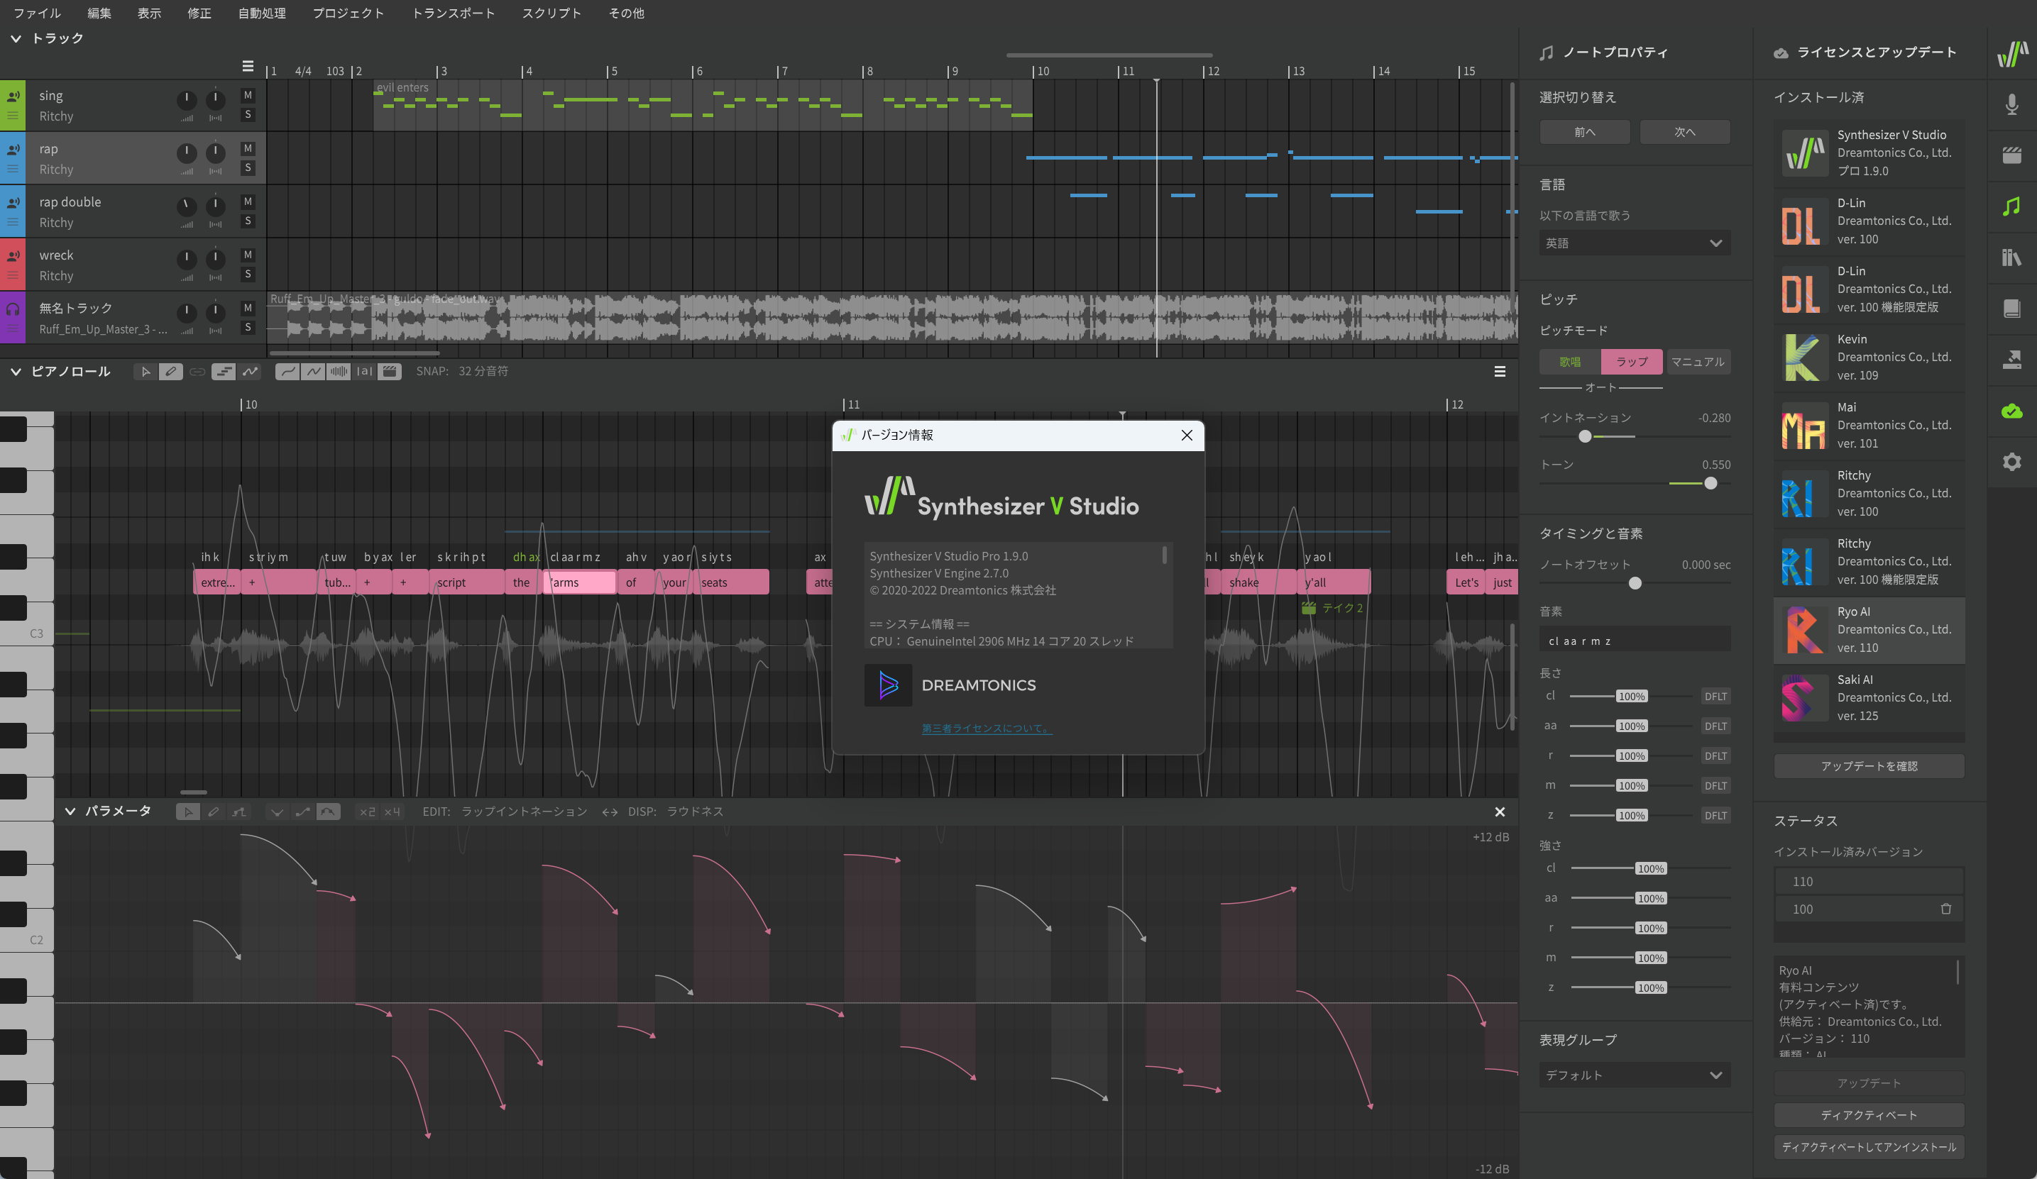The image size is (2037, 1179).
Task: Click ディアクティベートしてアンインストール button
Action: 1869,1148
